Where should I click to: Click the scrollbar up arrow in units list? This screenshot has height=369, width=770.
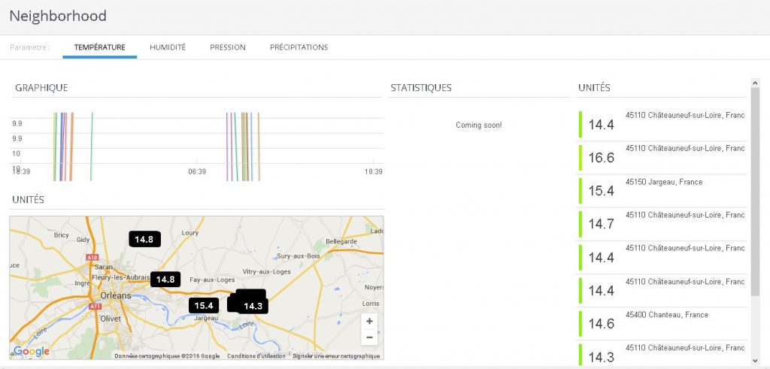click(x=755, y=82)
